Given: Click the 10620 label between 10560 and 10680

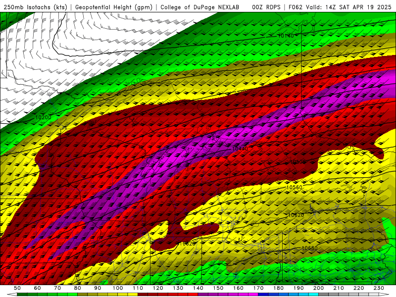Looking at the screenshot, I should tap(296, 215).
